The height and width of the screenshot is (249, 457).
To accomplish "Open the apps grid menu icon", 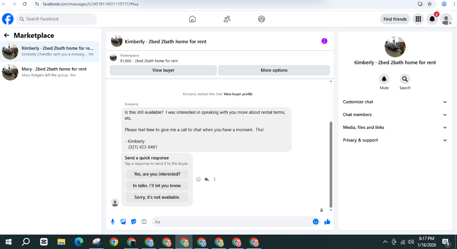I will (418, 19).
